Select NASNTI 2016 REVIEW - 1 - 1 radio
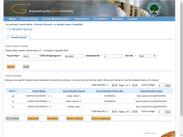 pyautogui.click(x=13, y=96)
